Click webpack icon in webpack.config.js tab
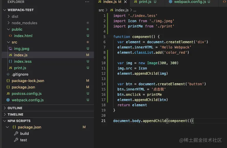Viewport: 227px width, 148px height. pyautogui.click(x=171, y=1)
